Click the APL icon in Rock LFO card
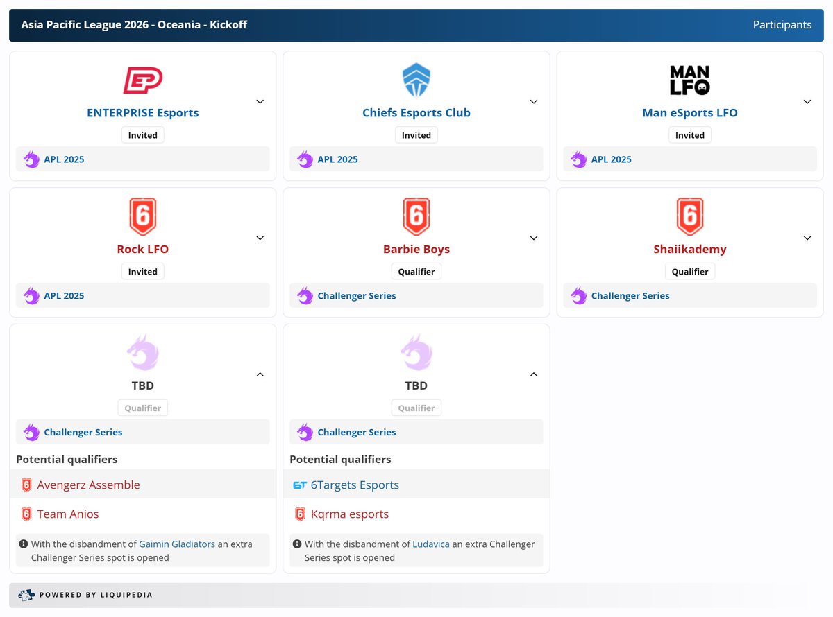Screen dimensions: 833x617 [31, 296]
